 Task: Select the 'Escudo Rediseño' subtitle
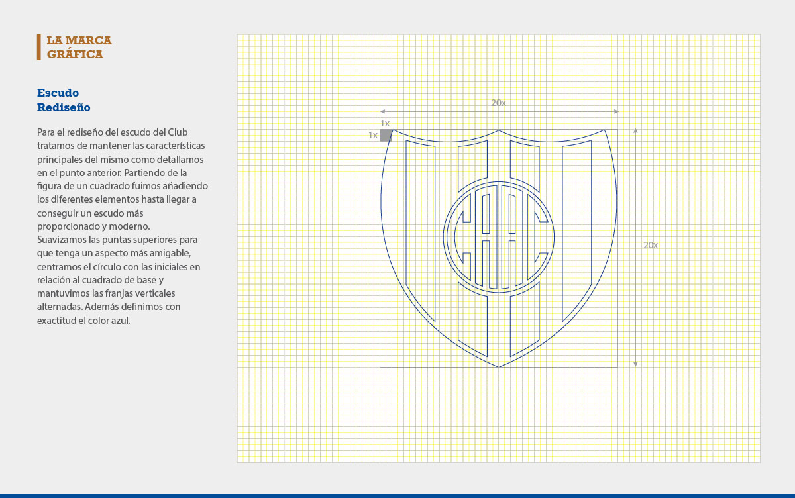point(64,100)
